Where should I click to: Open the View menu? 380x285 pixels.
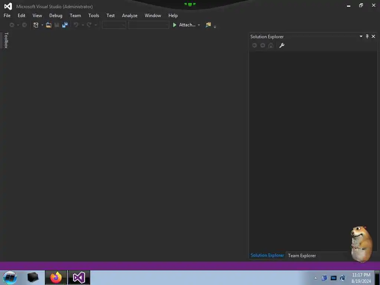pos(37,16)
